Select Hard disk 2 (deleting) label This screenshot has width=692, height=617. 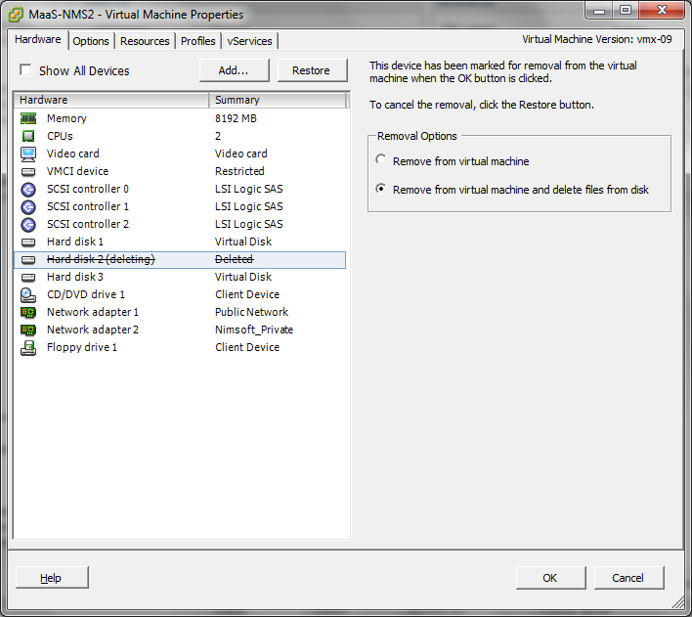click(x=101, y=259)
